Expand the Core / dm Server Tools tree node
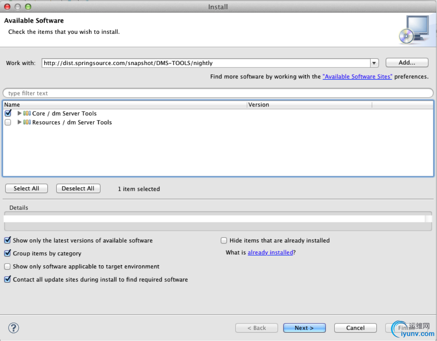 19,113
